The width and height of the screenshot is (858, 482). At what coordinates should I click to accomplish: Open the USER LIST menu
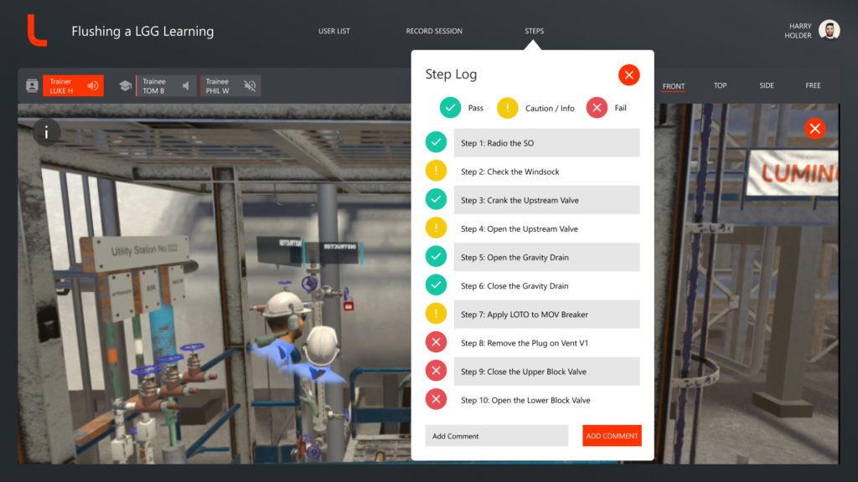point(333,31)
